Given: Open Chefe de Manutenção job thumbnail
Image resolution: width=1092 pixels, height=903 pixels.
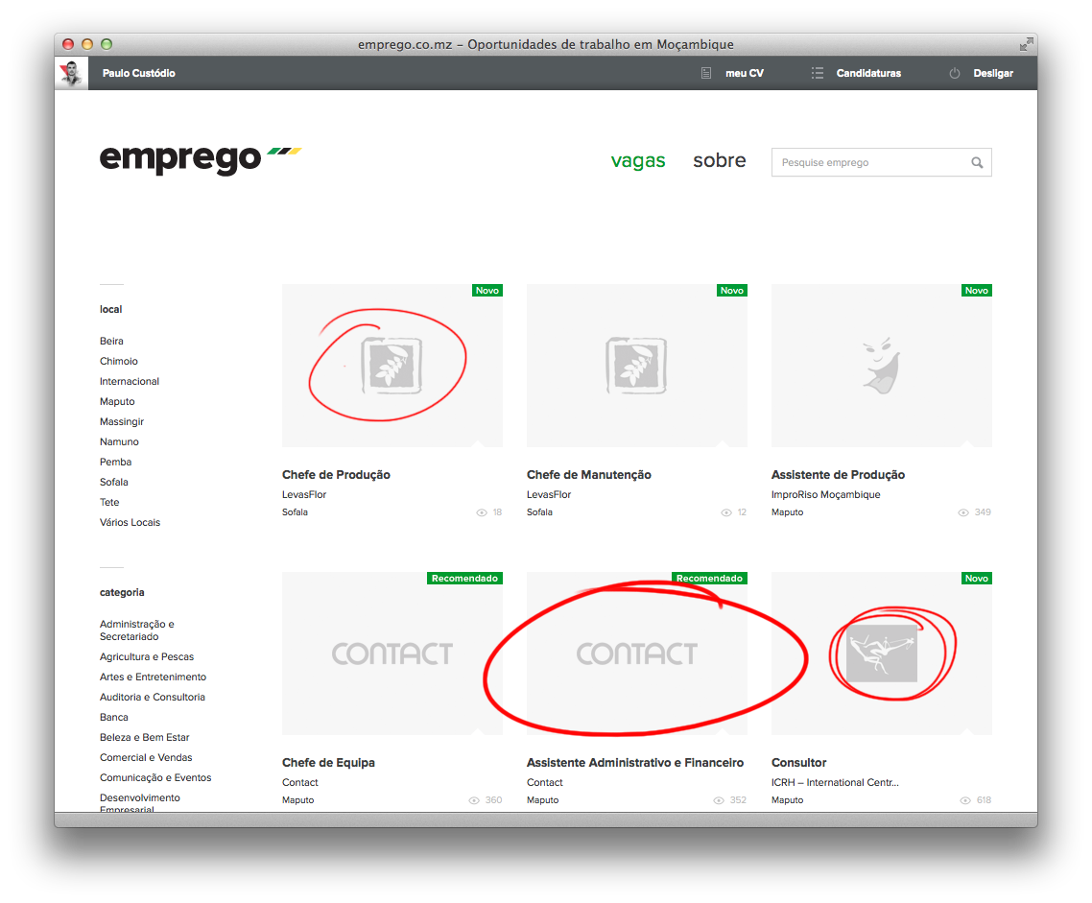Looking at the screenshot, I should click(636, 366).
